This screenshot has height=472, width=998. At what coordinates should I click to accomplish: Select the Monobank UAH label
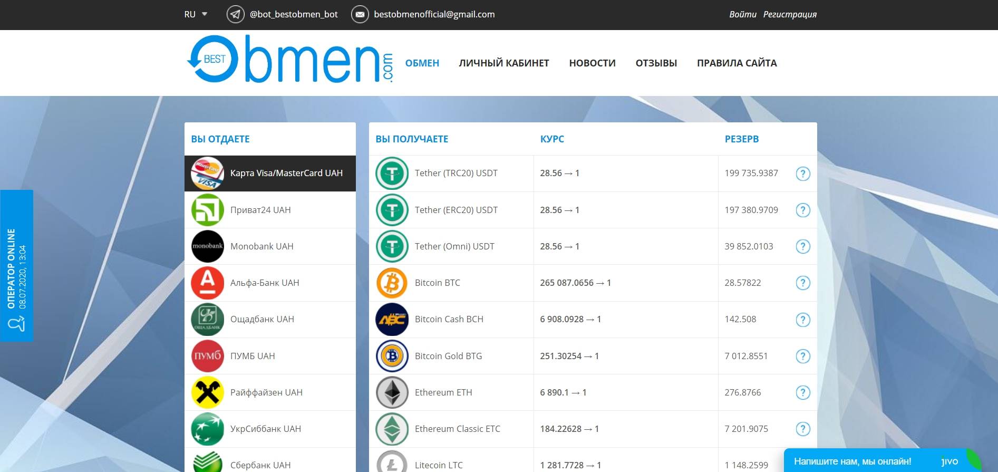(261, 246)
